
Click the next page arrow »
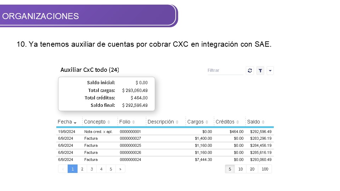pos(120,169)
